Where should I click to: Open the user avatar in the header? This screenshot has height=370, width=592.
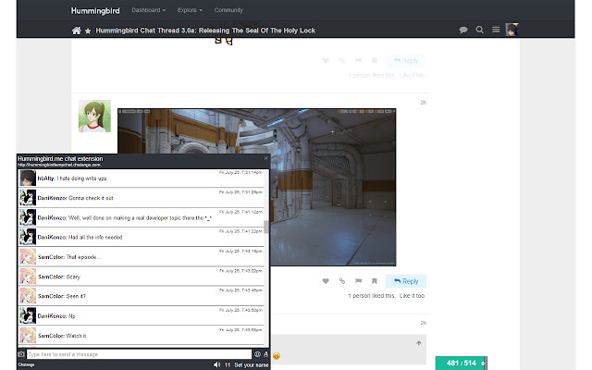(512, 30)
